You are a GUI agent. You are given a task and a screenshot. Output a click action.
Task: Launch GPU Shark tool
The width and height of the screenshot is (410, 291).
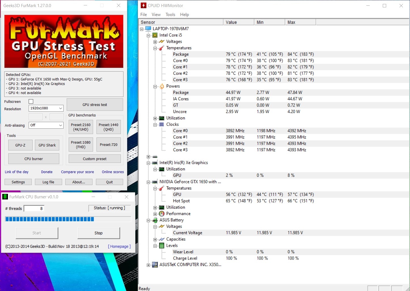point(47,145)
